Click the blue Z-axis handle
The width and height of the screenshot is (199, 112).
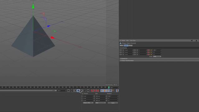49,26
